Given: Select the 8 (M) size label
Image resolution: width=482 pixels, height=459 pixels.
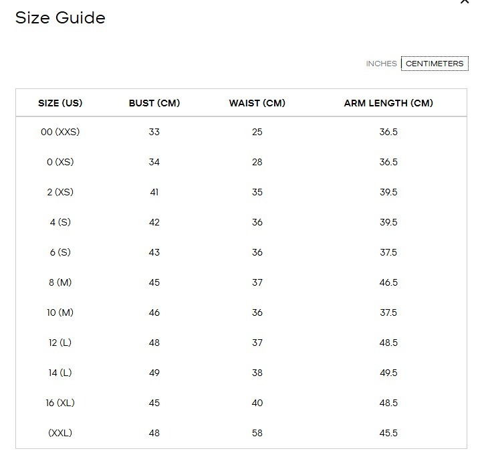Looking at the screenshot, I should (60, 282).
